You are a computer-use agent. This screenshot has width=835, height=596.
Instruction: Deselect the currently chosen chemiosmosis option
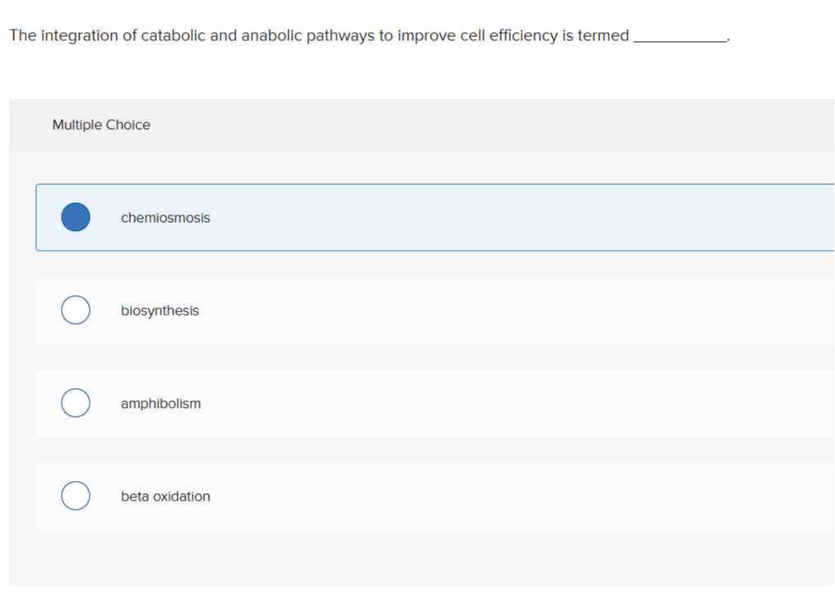[75, 217]
